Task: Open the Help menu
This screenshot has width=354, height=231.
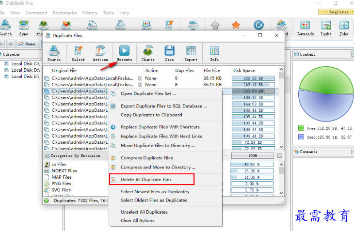Action: pos(124,13)
